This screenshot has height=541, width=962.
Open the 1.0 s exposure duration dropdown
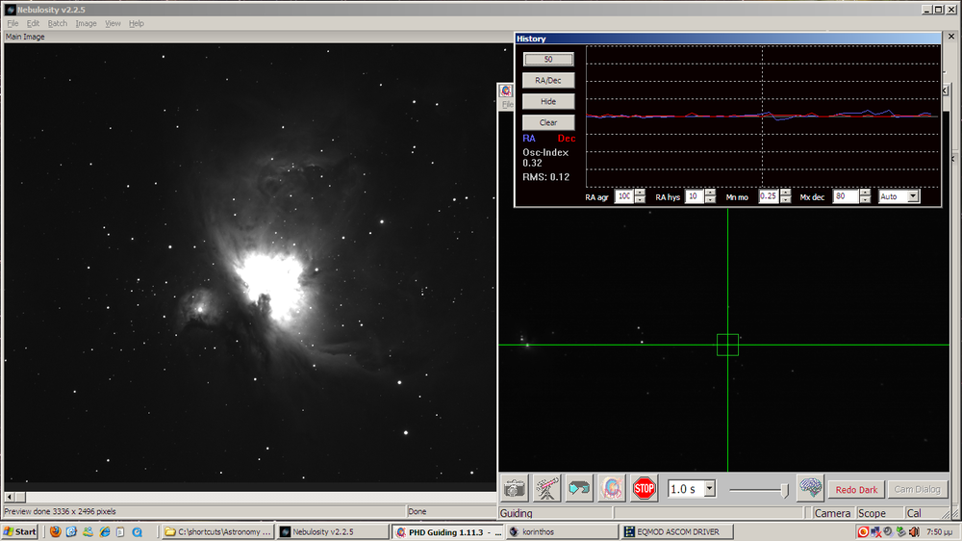tap(710, 489)
